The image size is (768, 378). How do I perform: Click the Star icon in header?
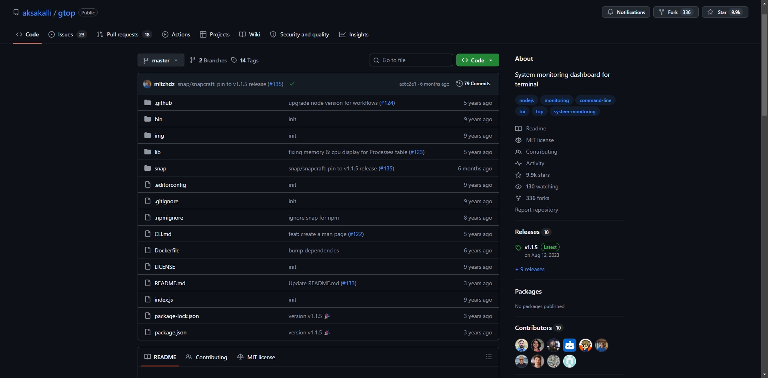point(710,12)
